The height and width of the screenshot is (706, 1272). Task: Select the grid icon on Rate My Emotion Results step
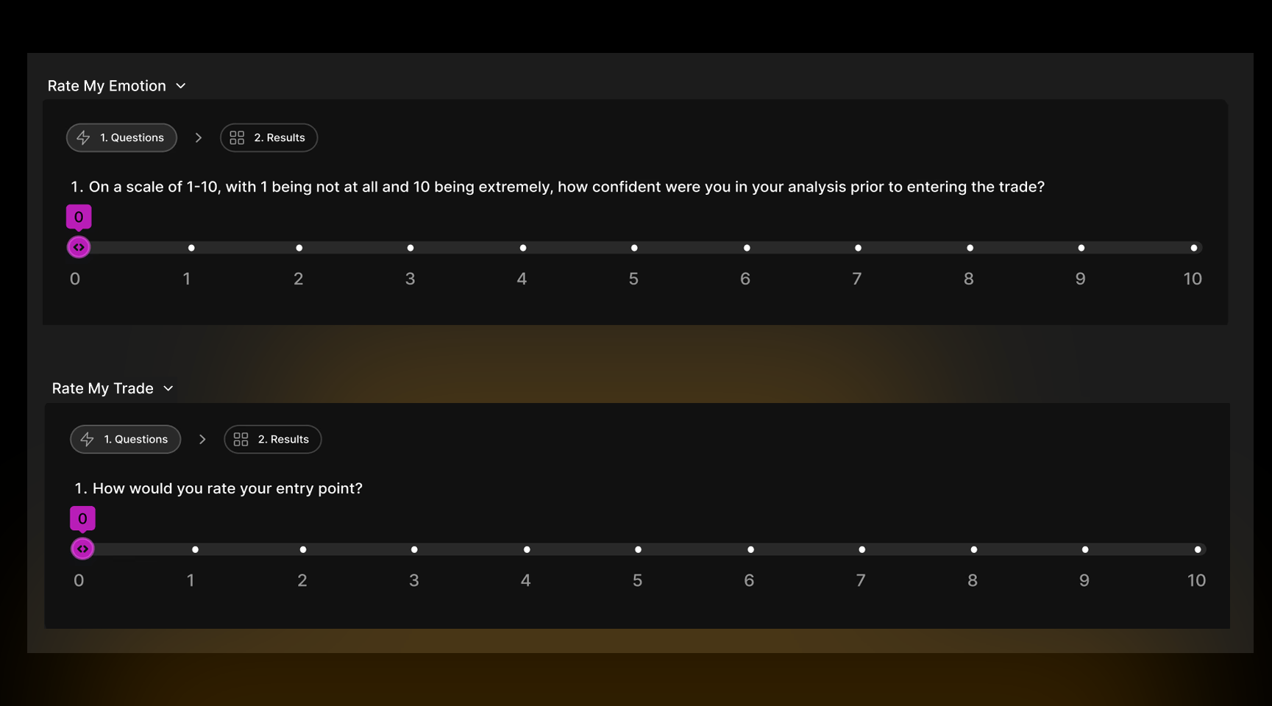[x=237, y=137]
